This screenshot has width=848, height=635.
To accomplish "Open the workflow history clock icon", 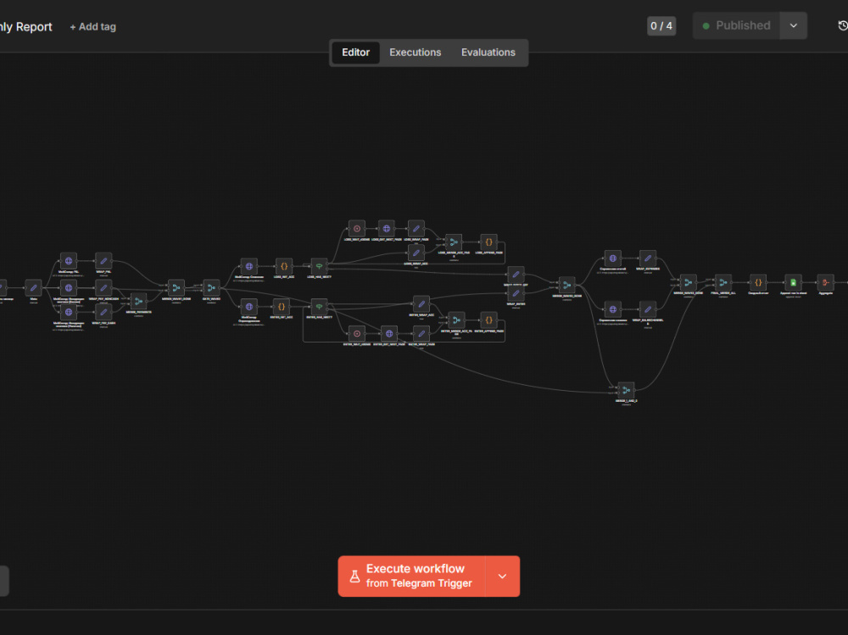I will tap(842, 25).
